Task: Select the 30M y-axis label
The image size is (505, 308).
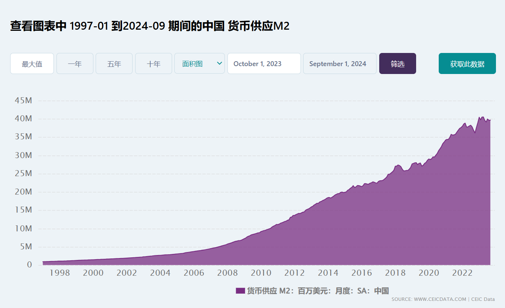Action: pyautogui.click(x=23, y=155)
